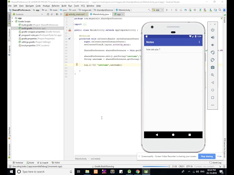Expand the app node in project tree

click(12, 18)
